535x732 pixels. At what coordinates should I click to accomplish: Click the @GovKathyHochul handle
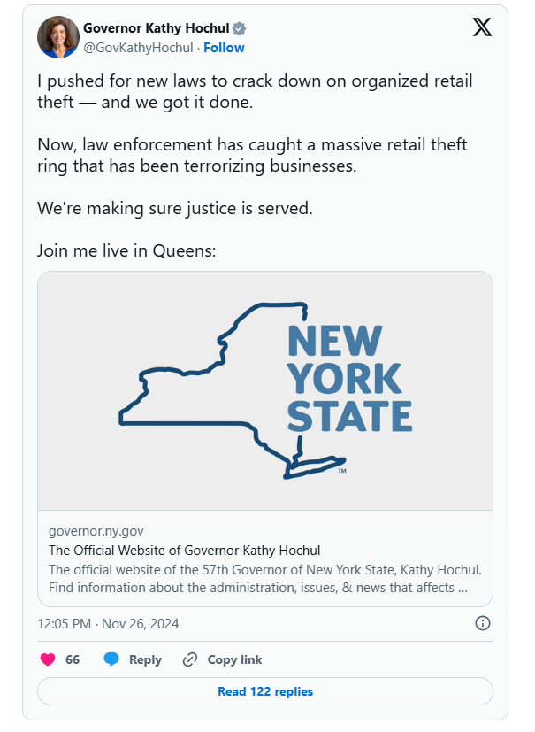tap(138, 48)
